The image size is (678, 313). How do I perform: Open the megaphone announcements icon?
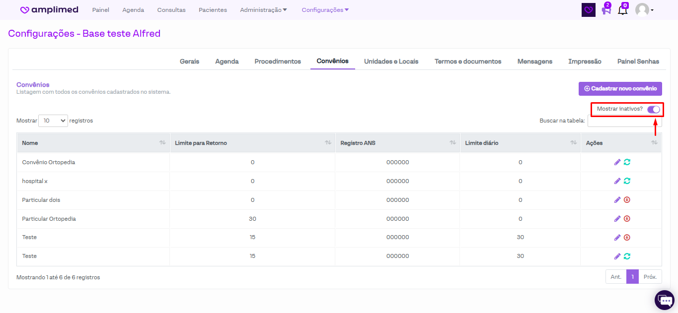pos(606,10)
